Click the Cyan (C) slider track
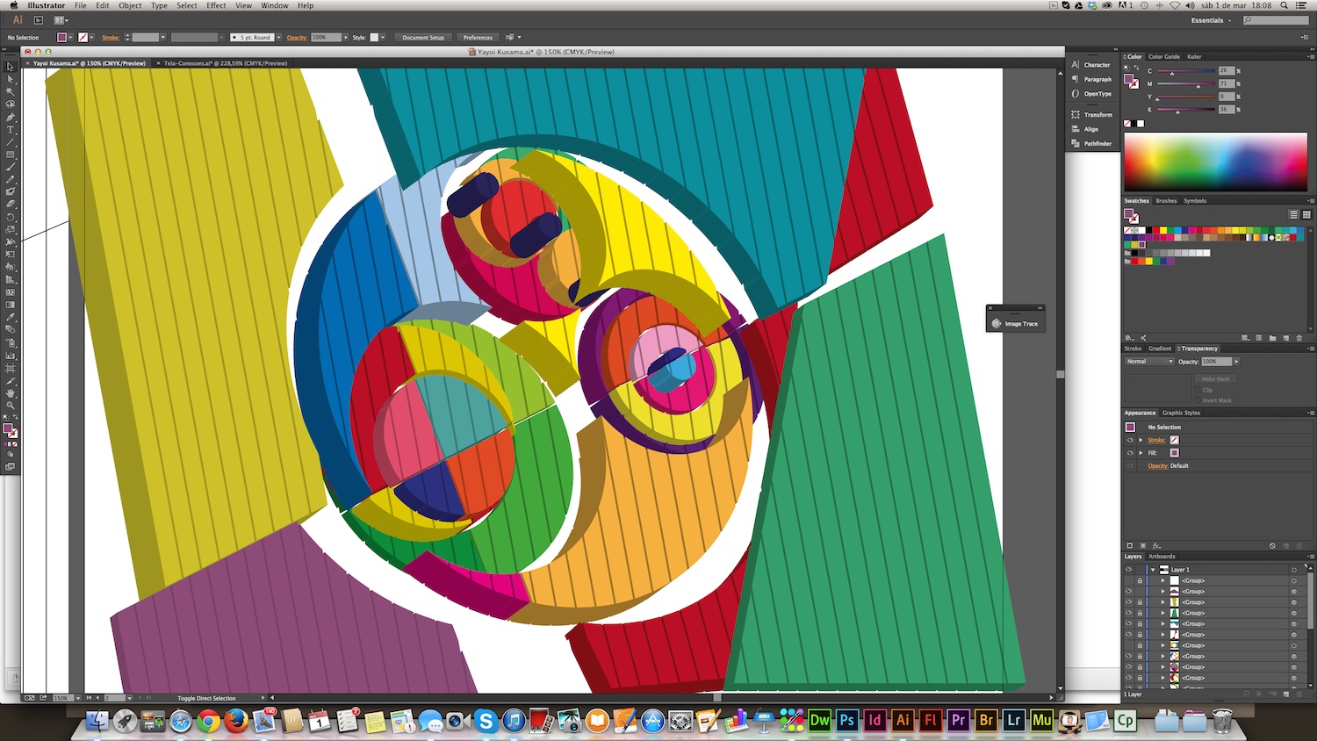The image size is (1317, 741). click(x=1186, y=71)
